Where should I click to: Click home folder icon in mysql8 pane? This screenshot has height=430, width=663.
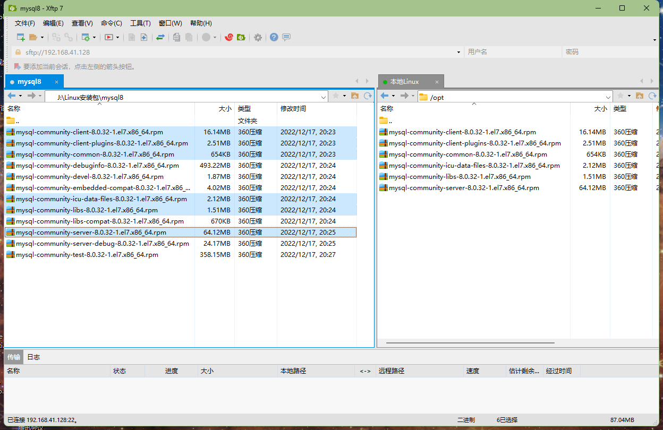[x=354, y=96]
